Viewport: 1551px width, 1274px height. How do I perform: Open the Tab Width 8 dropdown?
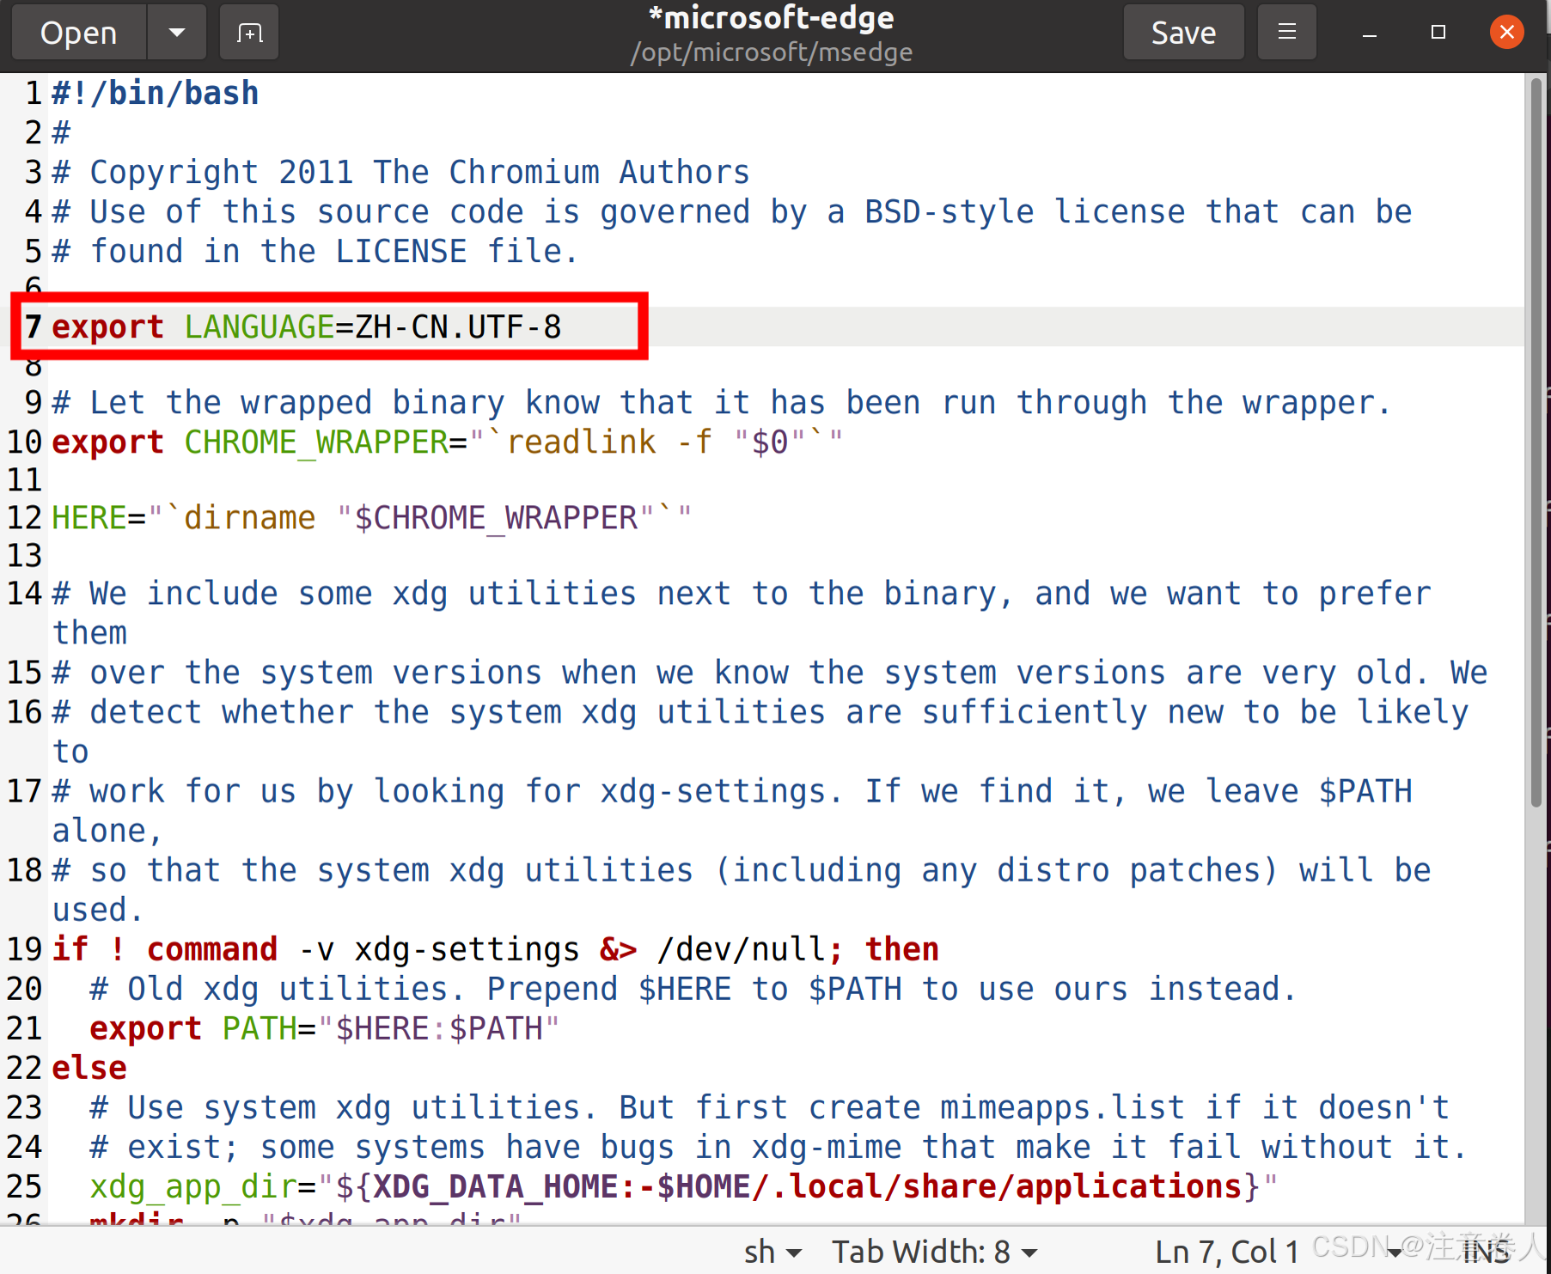click(x=934, y=1252)
